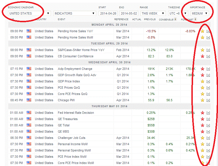Open the UTC +6 timezone dropdown

pos(178,13)
